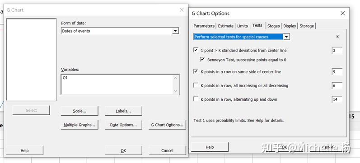Click the K value field showing 9
The height and width of the screenshot is (163, 360).
pyautogui.click(x=337, y=72)
